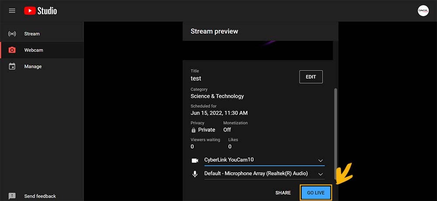Click the Monetization 'Off' value
This screenshot has height=201, width=437.
227,130
